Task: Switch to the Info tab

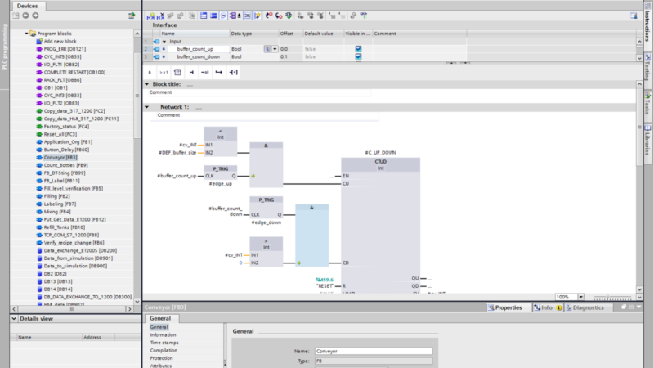Action: click(x=543, y=307)
